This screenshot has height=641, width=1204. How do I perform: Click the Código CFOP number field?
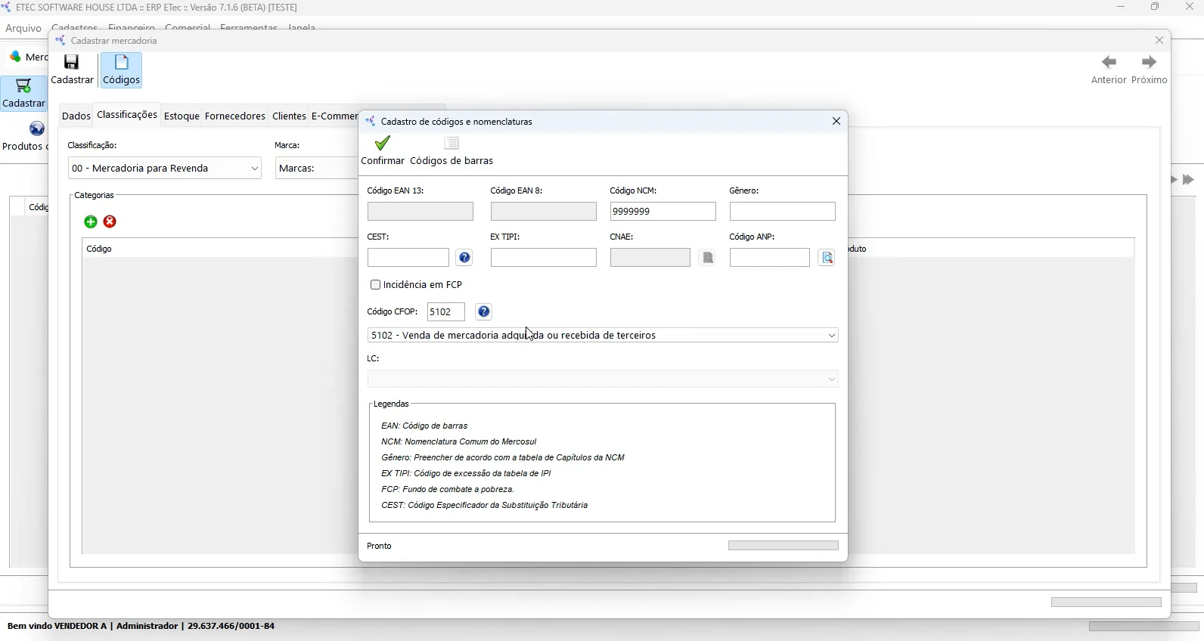tap(446, 312)
